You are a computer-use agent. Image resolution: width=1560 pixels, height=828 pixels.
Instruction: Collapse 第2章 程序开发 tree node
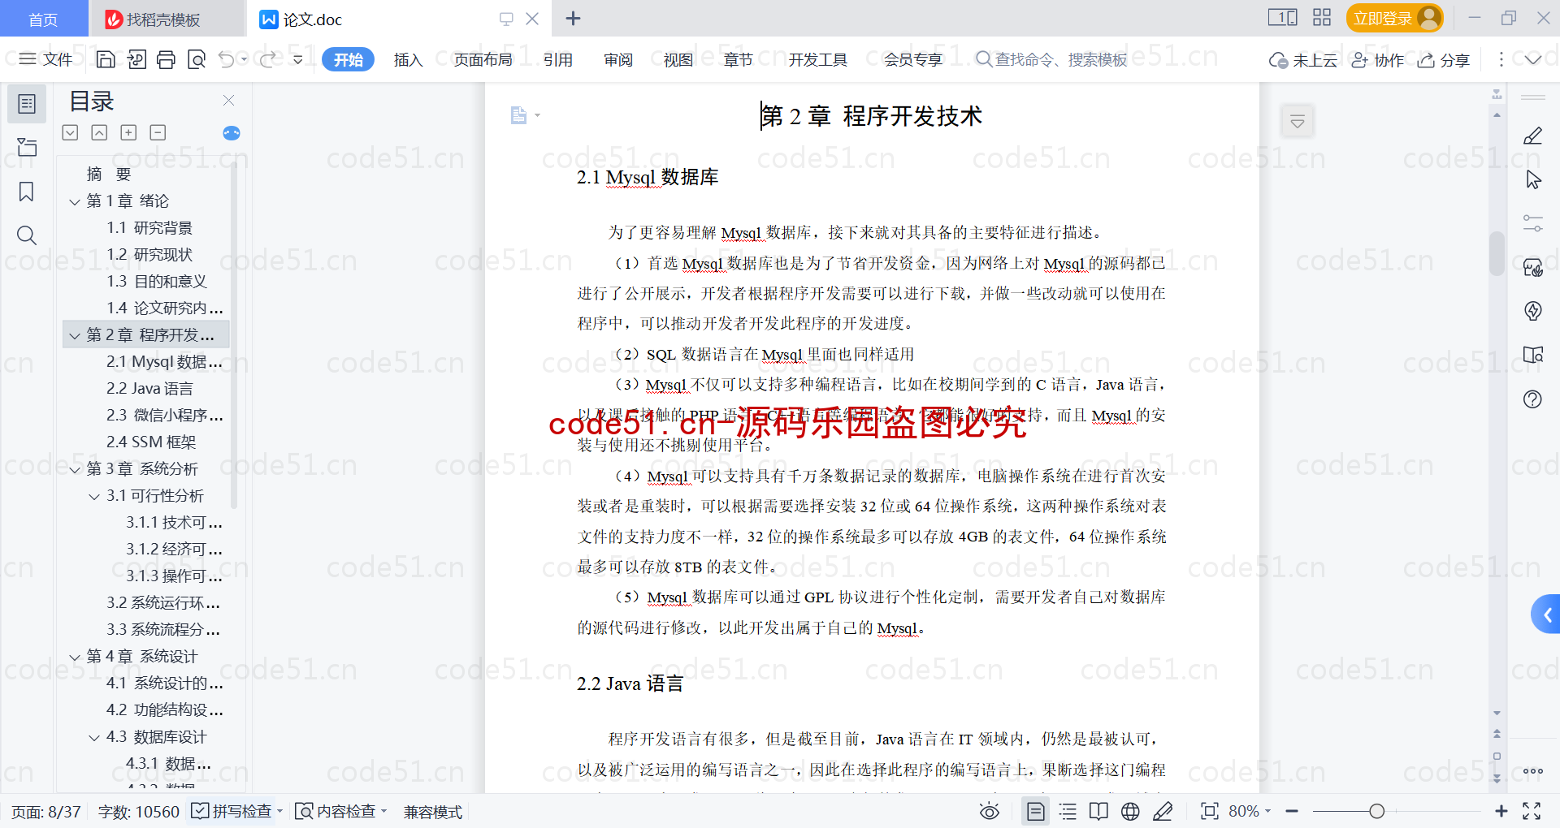click(75, 335)
